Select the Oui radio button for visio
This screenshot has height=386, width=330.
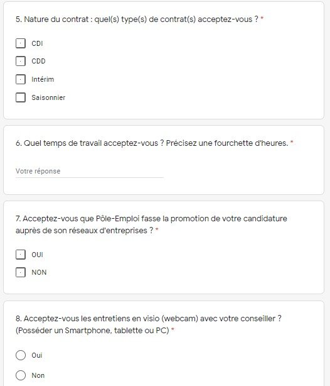pyautogui.click(x=21, y=355)
